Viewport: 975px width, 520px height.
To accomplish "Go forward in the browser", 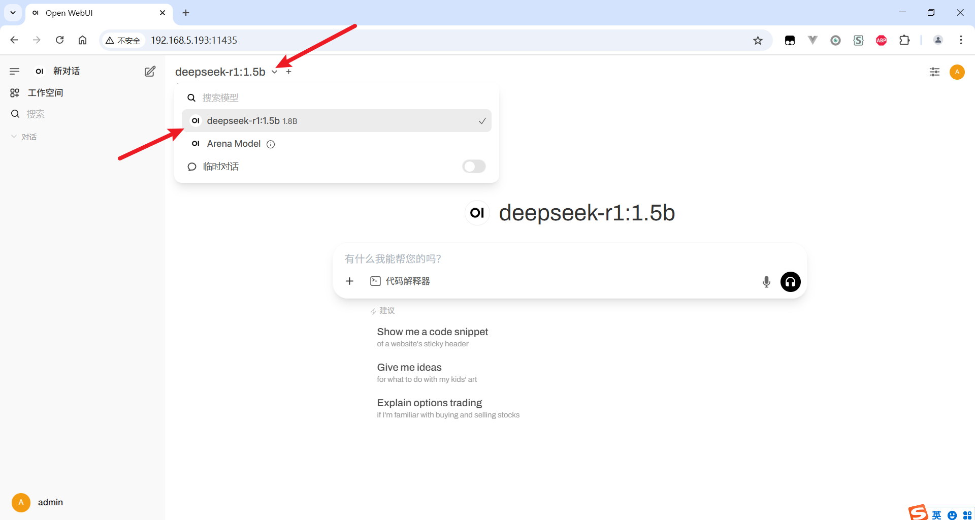I will tap(37, 40).
